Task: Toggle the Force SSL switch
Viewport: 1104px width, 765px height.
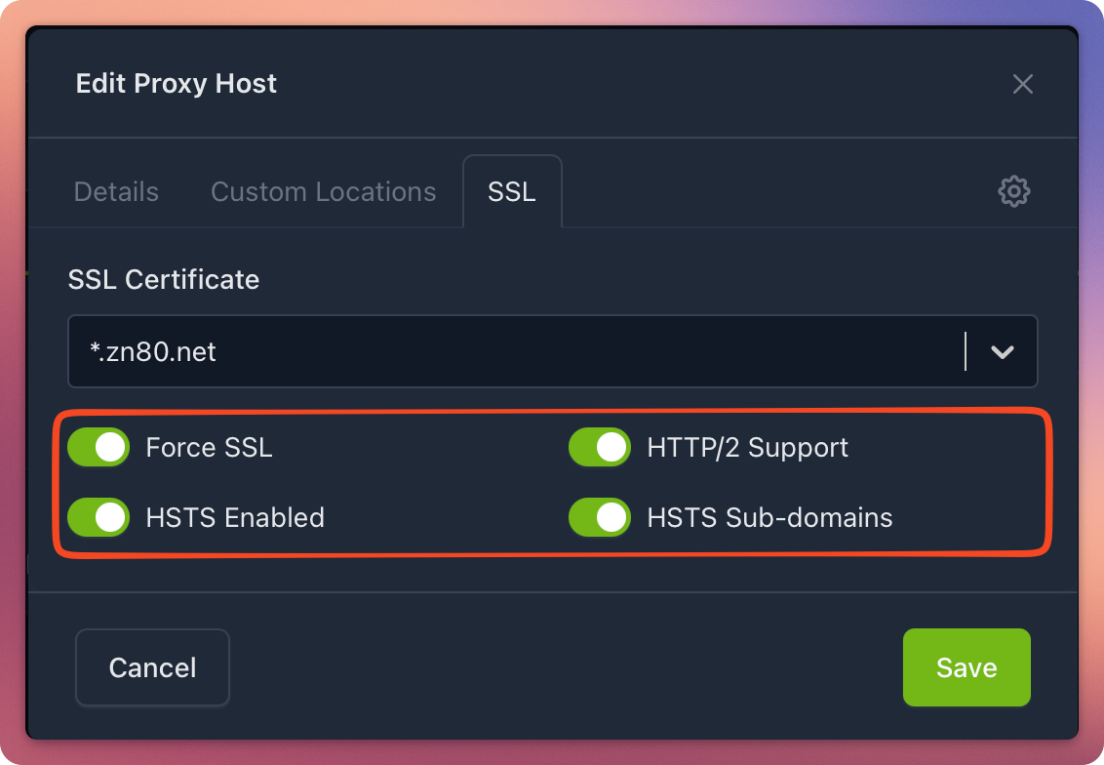Action: [99, 448]
